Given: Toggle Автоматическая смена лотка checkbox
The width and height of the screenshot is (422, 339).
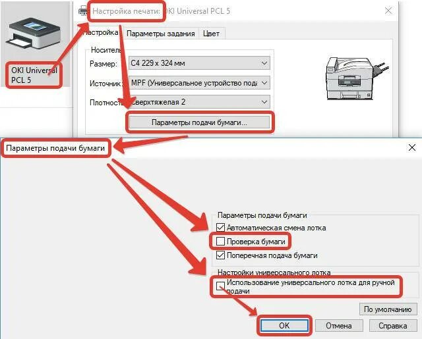Looking at the screenshot, I should coord(220,228).
